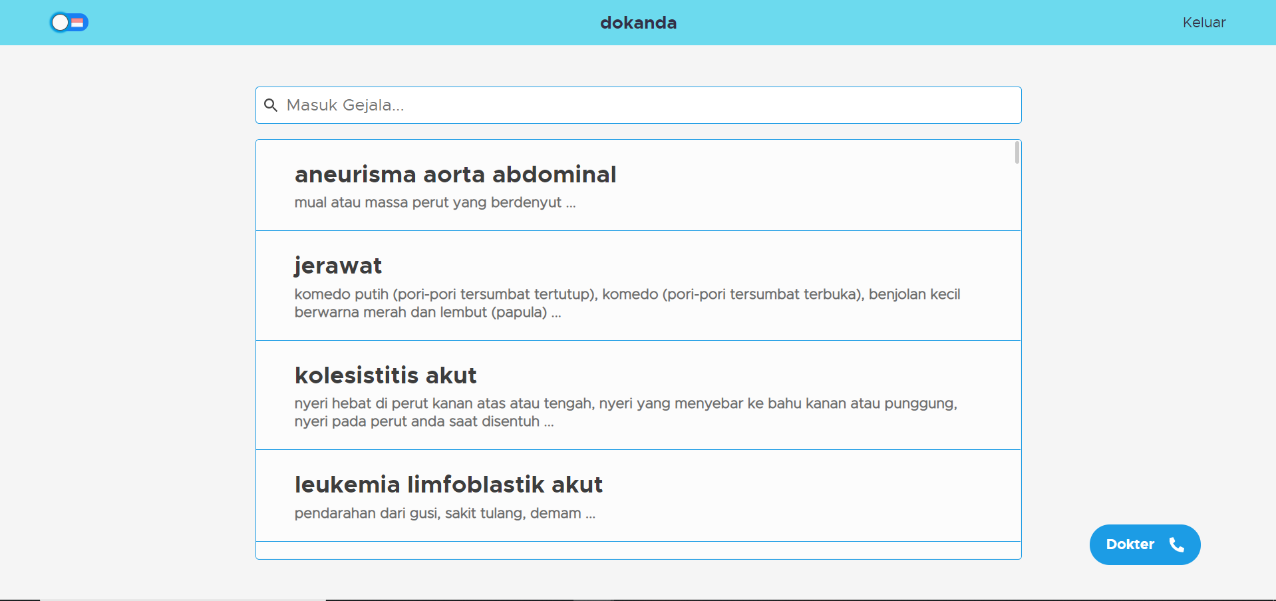Viewport: 1276px width, 601px height.
Task: Open the dokanda home title
Action: tap(638, 23)
